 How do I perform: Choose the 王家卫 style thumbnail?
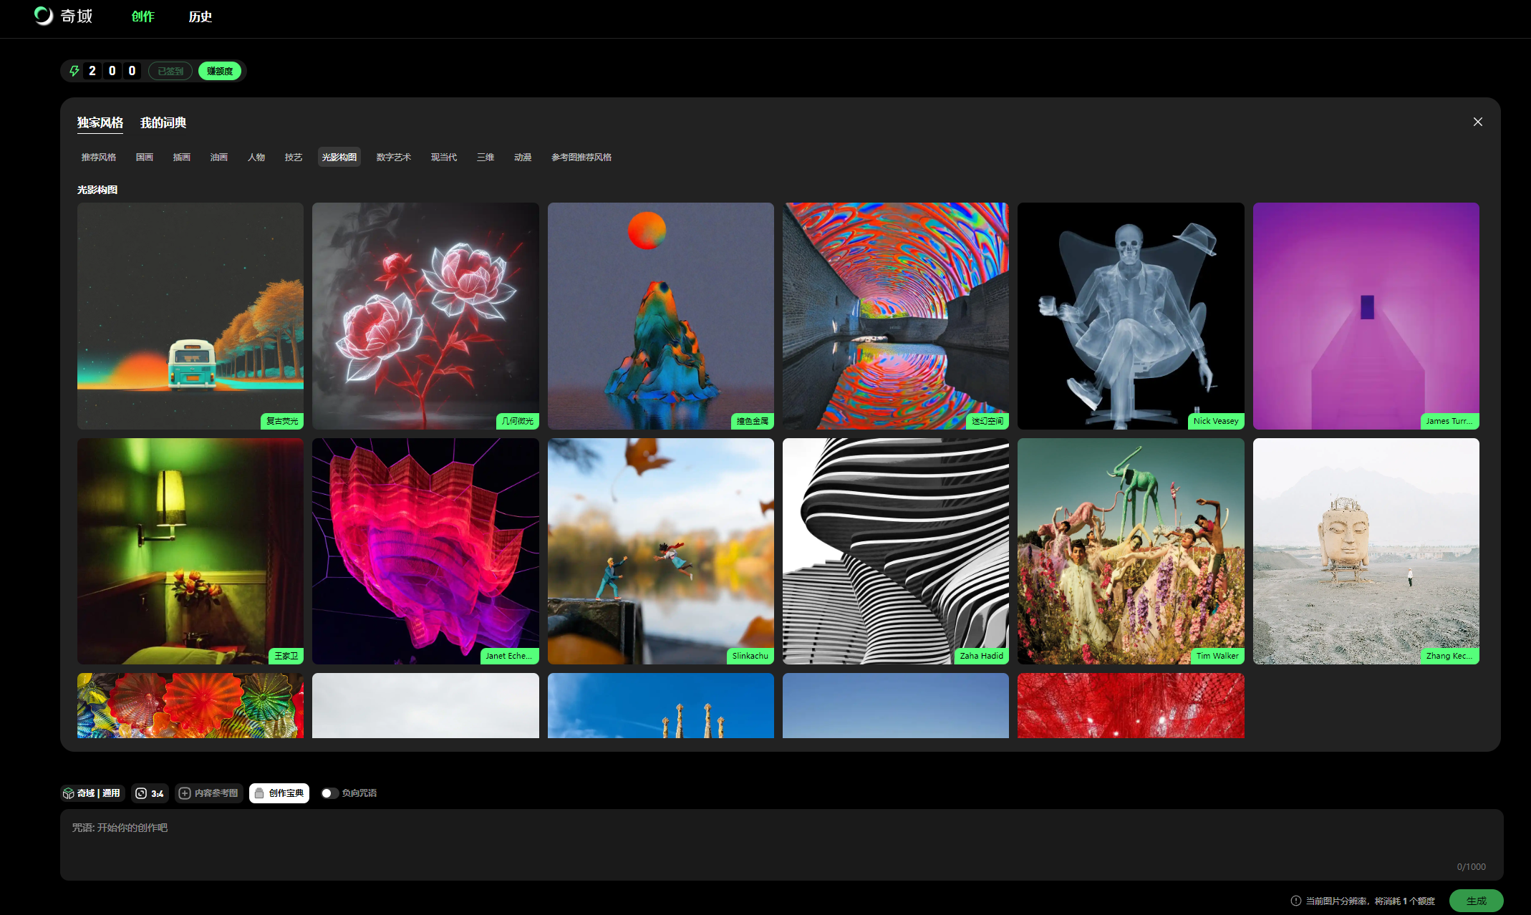(190, 551)
